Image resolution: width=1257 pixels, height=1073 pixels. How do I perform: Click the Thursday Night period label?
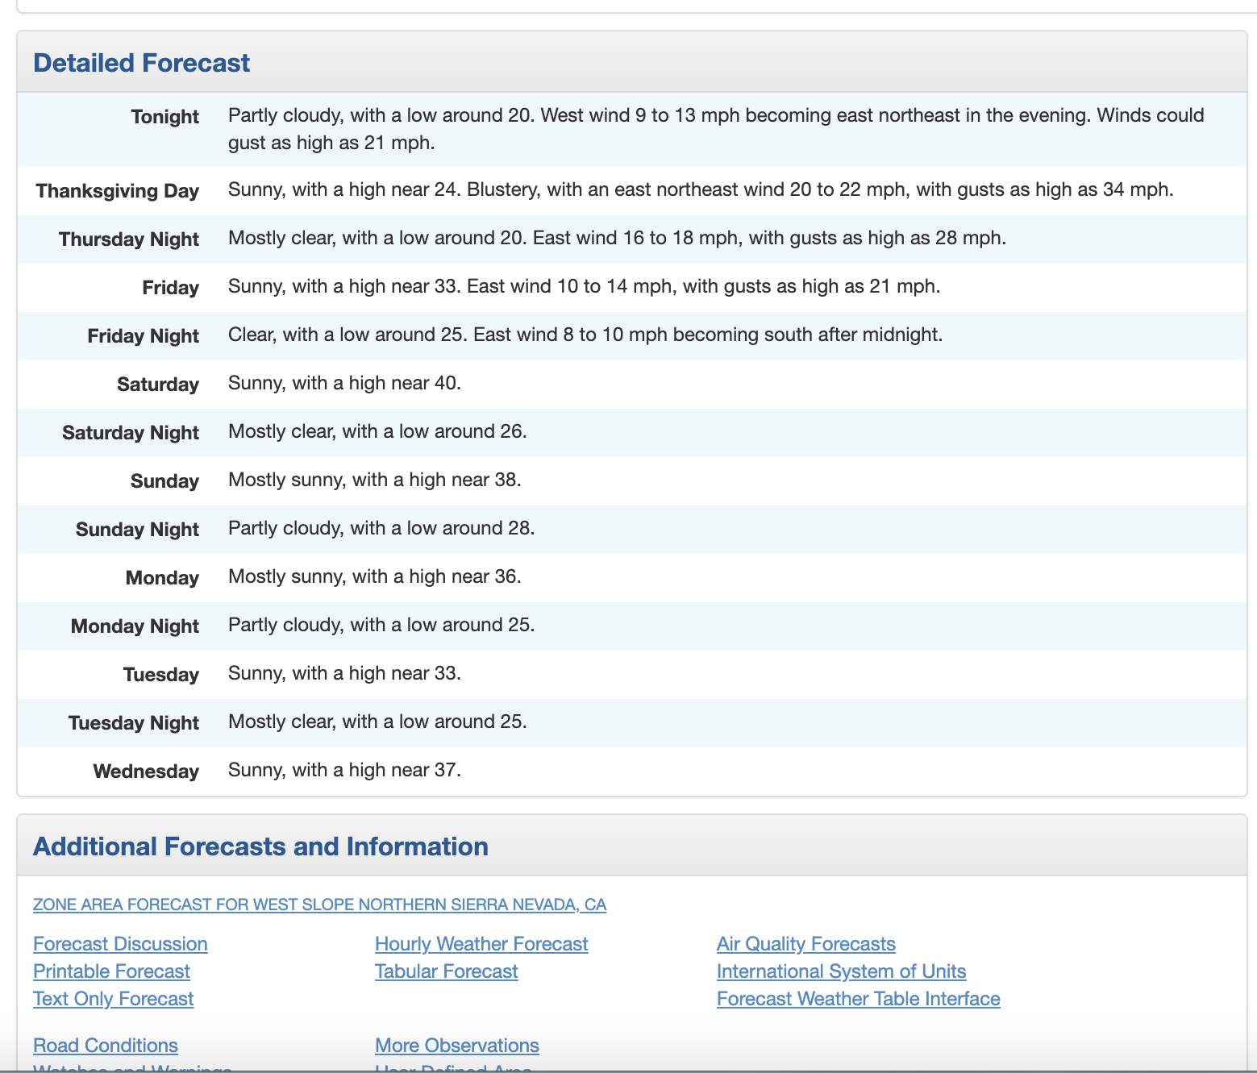pyautogui.click(x=128, y=239)
